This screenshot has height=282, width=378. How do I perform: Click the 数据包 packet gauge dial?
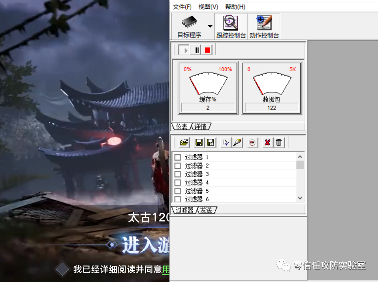pyautogui.click(x=272, y=83)
